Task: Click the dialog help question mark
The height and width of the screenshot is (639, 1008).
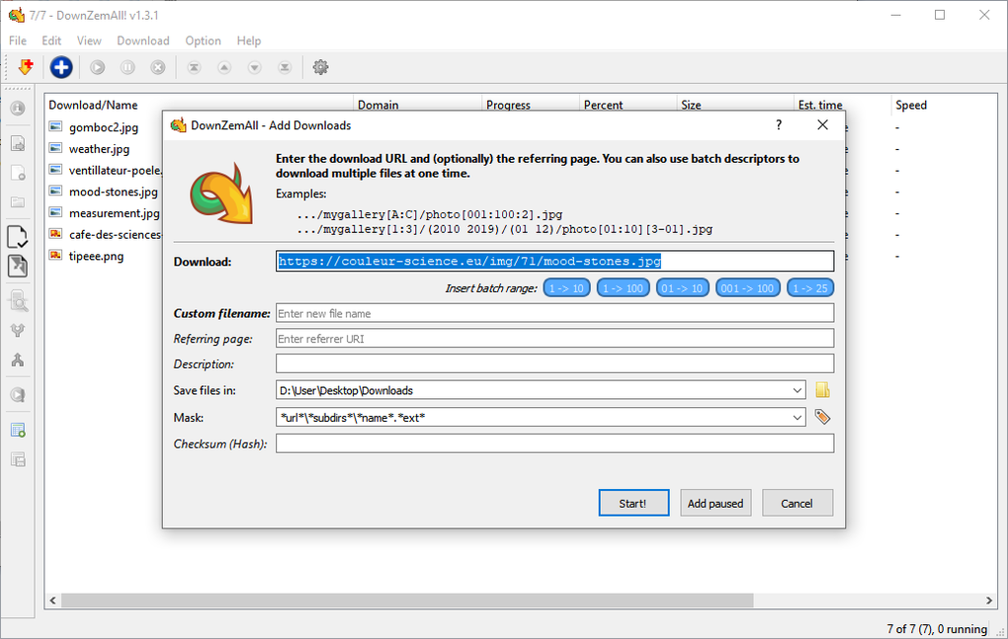Action: (779, 124)
